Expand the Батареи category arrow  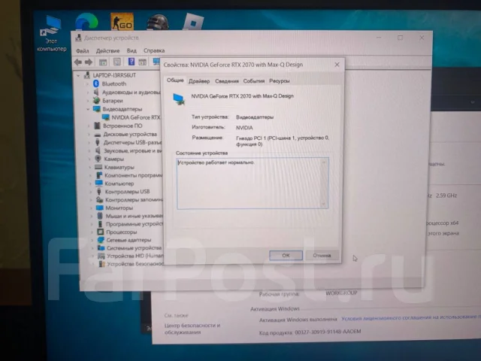click(88, 100)
